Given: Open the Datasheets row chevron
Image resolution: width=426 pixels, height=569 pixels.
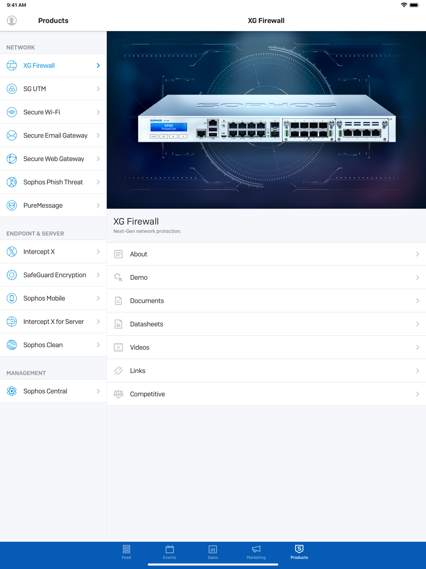Looking at the screenshot, I should click(417, 324).
